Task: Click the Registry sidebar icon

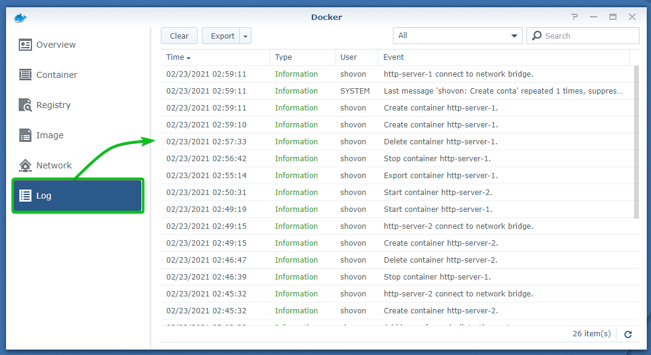Action: click(x=25, y=105)
